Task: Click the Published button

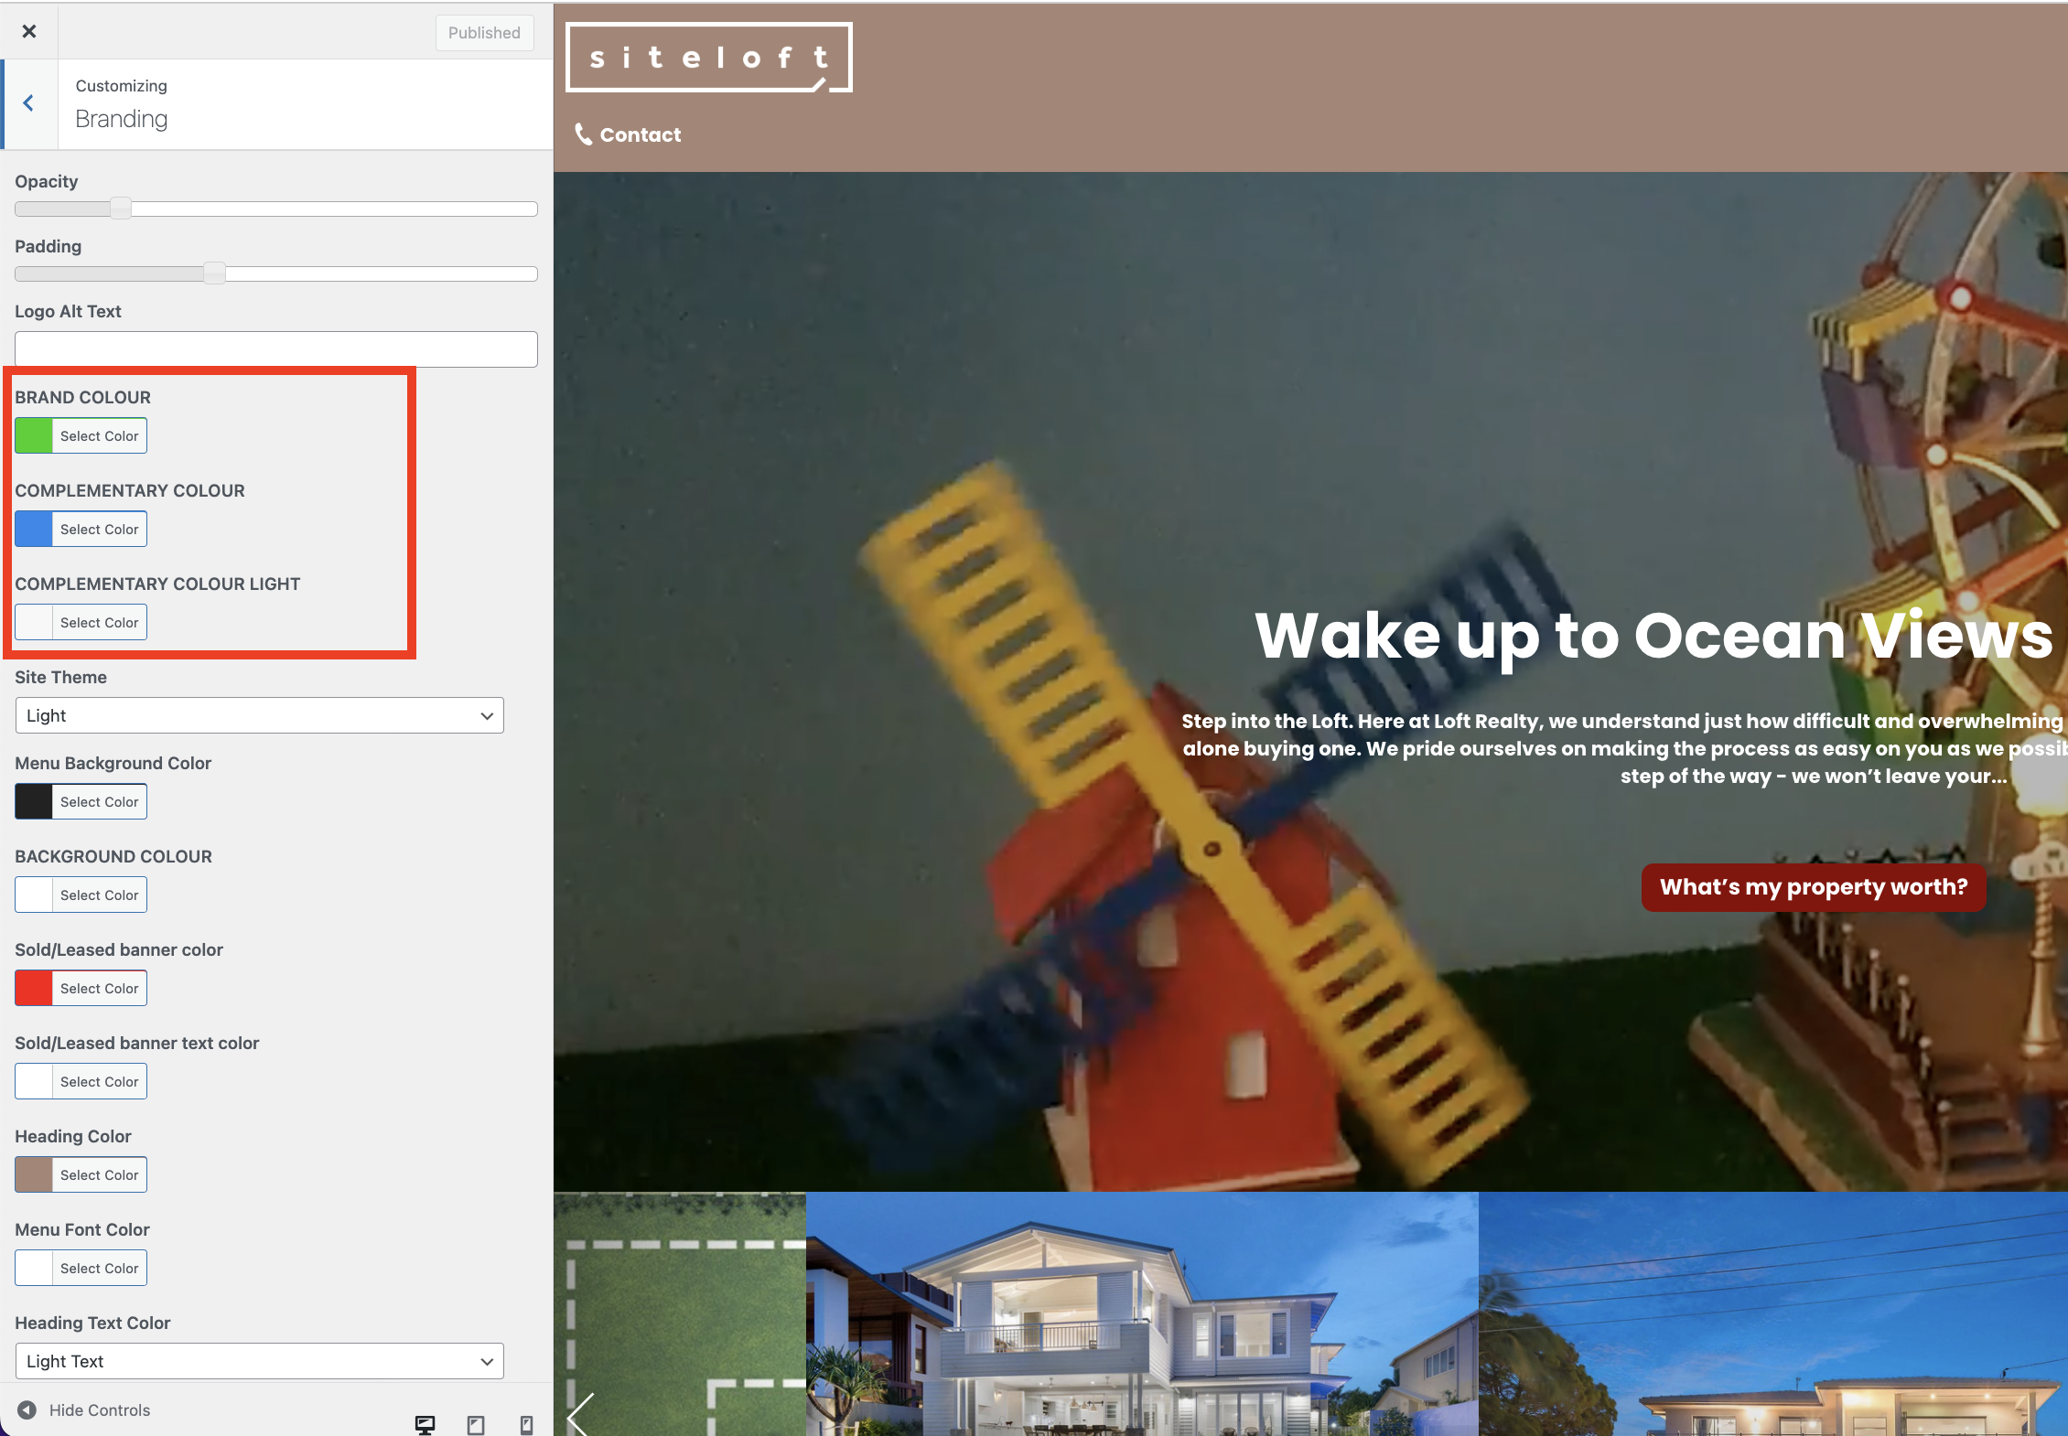Action: [484, 33]
